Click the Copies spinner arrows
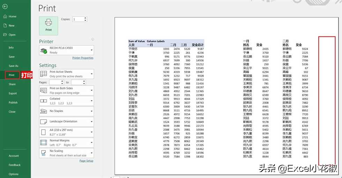Screen dimensions: 342x178 click(x=85, y=19)
